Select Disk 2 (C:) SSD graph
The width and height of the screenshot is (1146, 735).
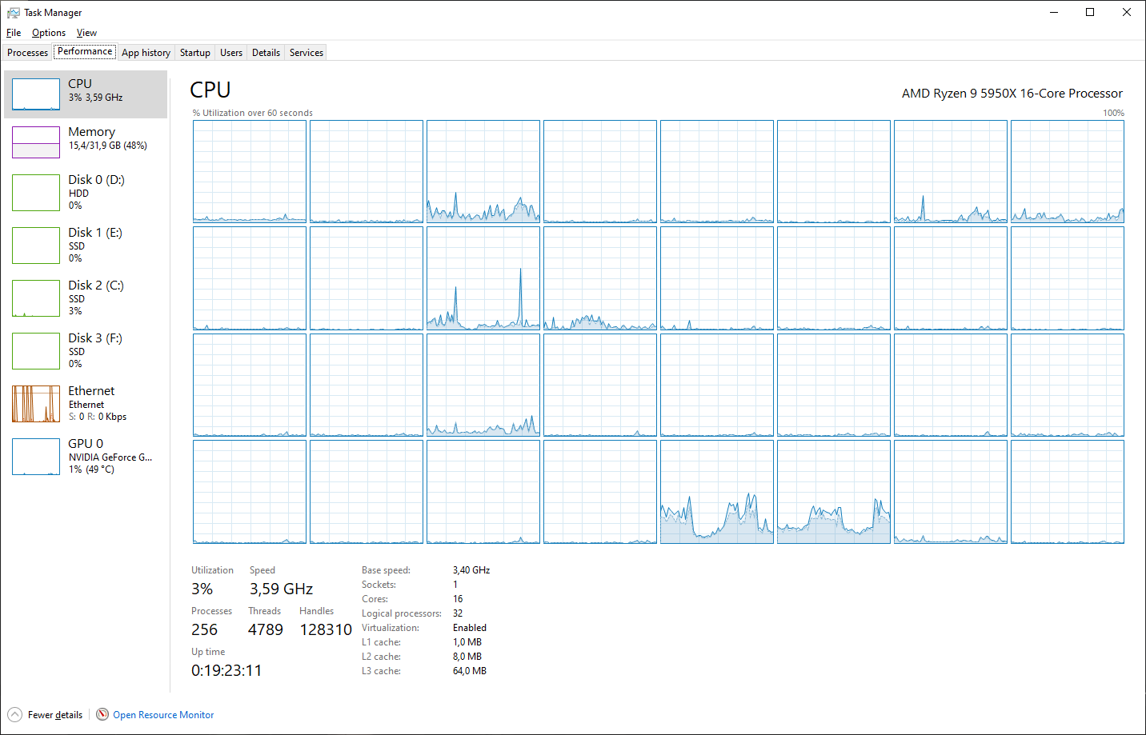click(x=36, y=298)
